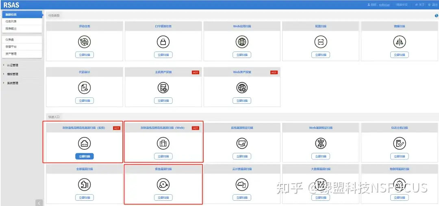The height and width of the screenshot is (206, 439).
Task: Expand the 认证管理 sidebar section
Action: click(13, 65)
